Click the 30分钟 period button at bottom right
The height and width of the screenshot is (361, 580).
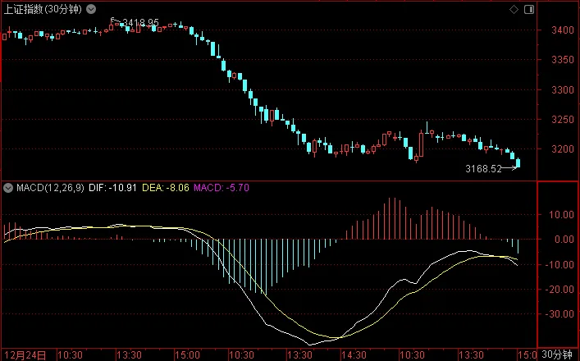[x=559, y=354]
